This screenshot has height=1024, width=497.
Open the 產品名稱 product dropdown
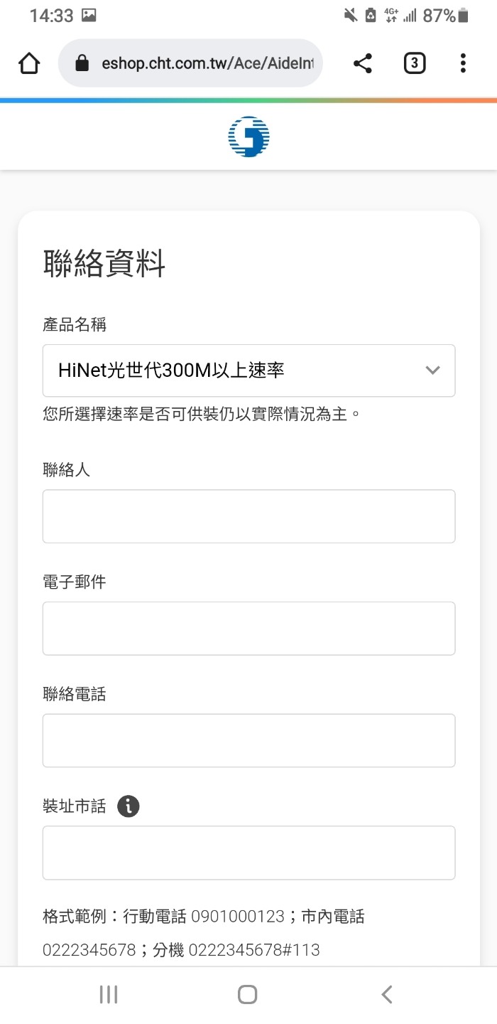tap(248, 370)
